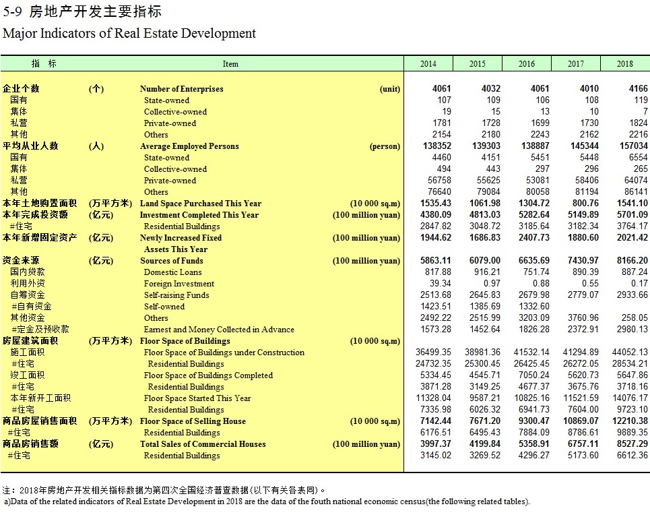Select the value 1880.60 in 2017 column
Viewport: 650px width, 519px height.
(x=583, y=238)
